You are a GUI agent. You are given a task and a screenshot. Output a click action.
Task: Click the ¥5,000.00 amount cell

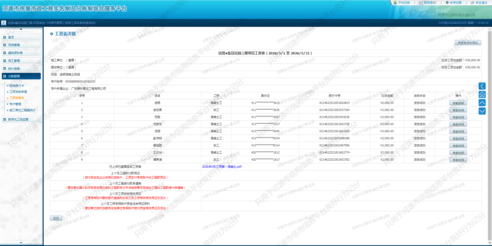click(x=387, y=103)
